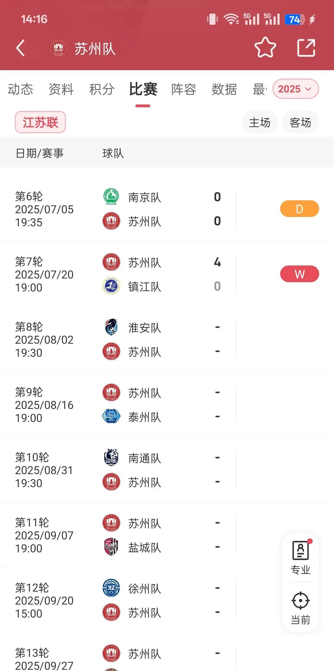Switch to the 积分 tab

tap(102, 89)
